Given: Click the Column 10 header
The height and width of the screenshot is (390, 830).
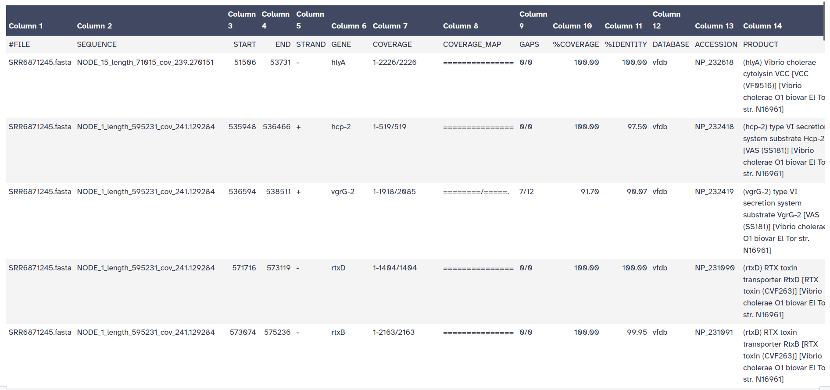Looking at the screenshot, I should 572,26.
